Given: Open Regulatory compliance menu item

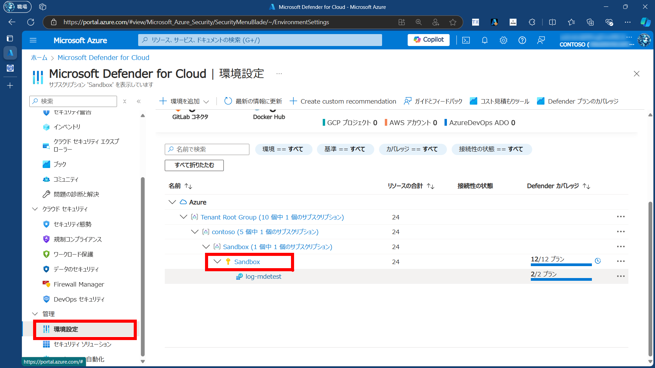Looking at the screenshot, I should pyautogui.click(x=78, y=239).
